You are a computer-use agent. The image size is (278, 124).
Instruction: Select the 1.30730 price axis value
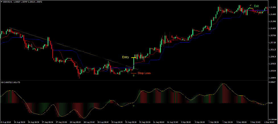pos(272,36)
